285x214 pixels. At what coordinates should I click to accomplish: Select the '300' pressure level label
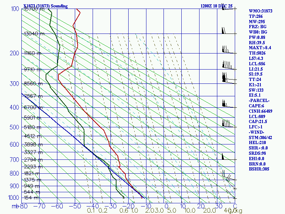[14, 84]
